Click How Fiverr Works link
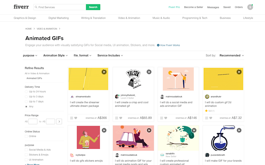Screen dimensions: 265x165 coord(169,45)
